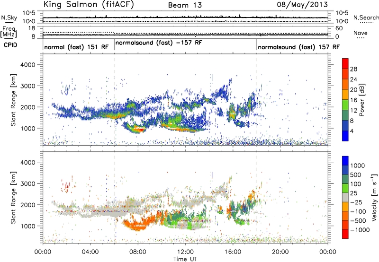379x262 pixels.
Task: Select the "3000" tick of the Velocity panel
Action: 27,183
